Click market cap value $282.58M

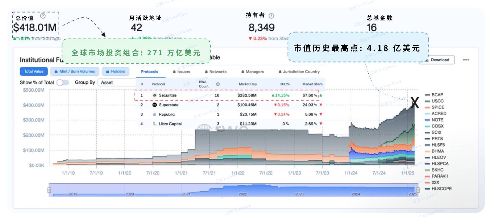pos(247,95)
